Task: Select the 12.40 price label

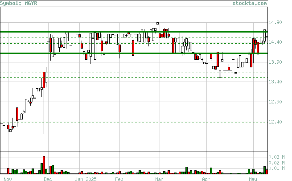Action: 275,122
